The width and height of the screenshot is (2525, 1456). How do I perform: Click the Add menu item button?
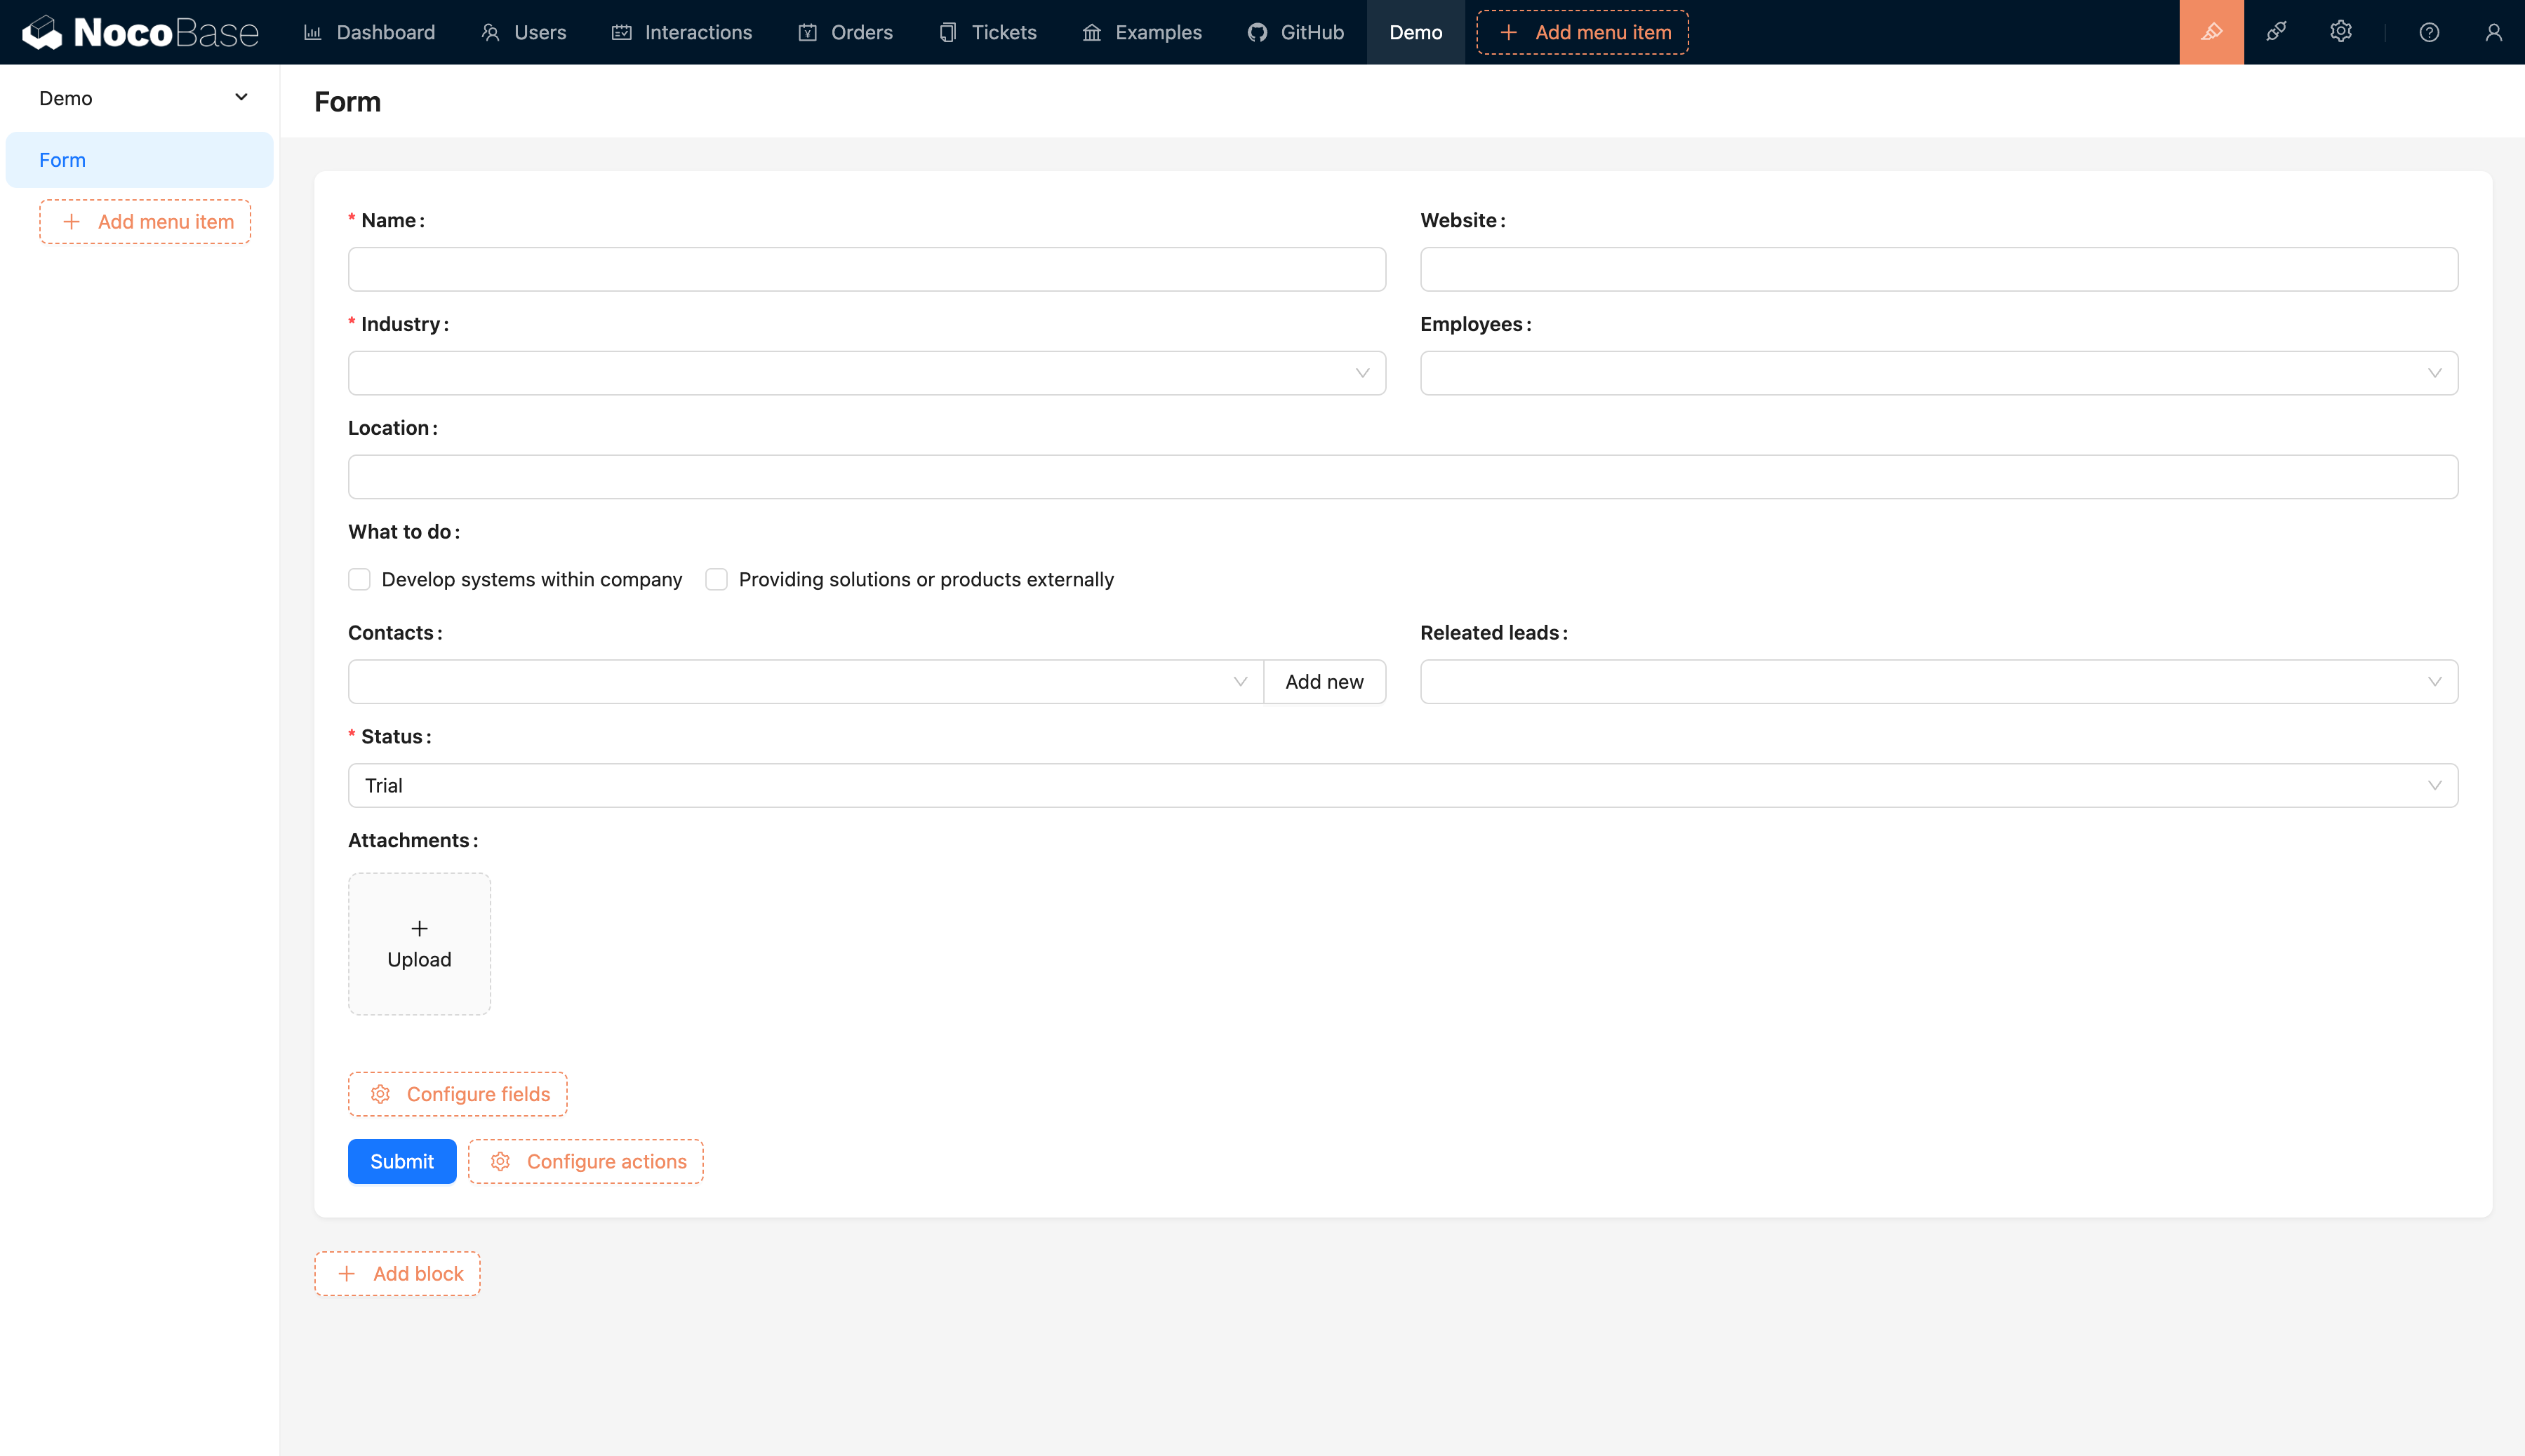(1582, 31)
